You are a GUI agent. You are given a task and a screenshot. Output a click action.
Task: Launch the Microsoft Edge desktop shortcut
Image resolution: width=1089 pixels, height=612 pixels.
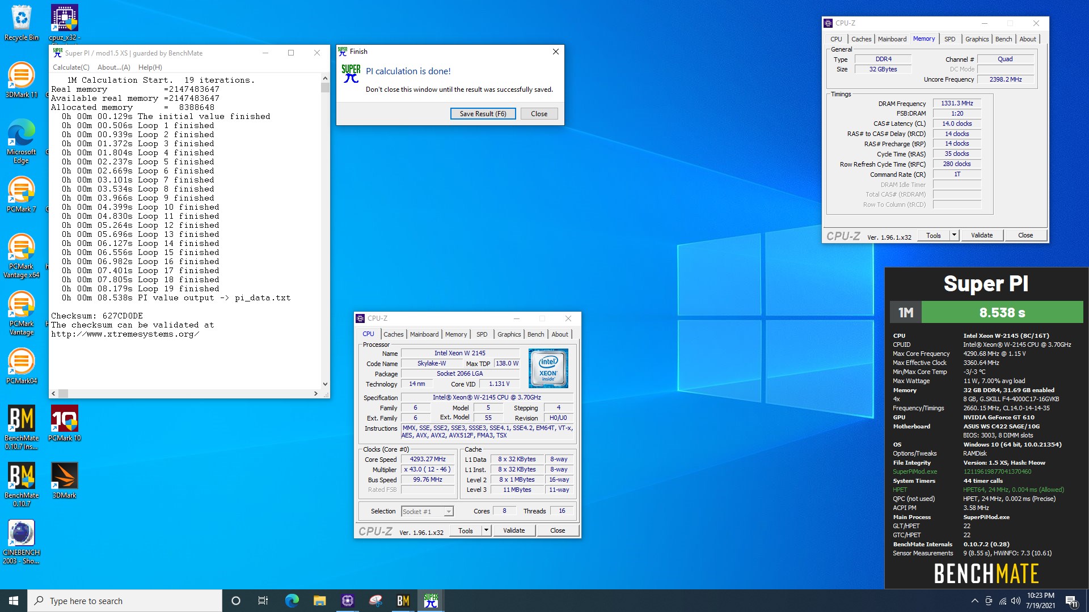click(x=22, y=141)
